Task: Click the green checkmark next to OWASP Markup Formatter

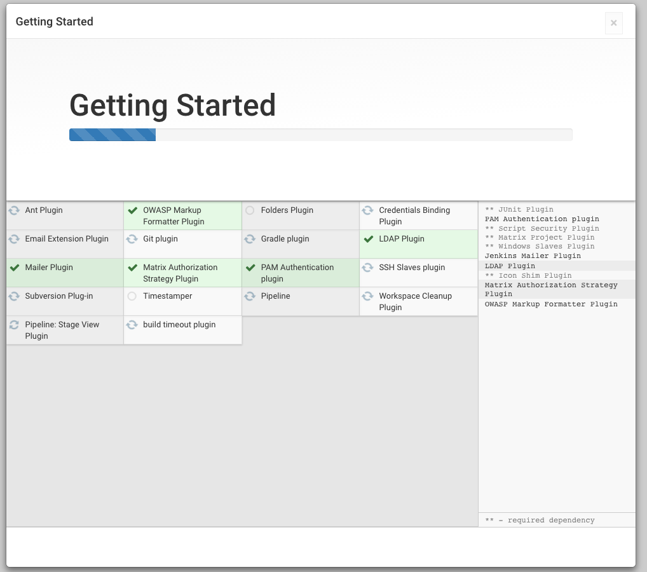Action: (132, 210)
